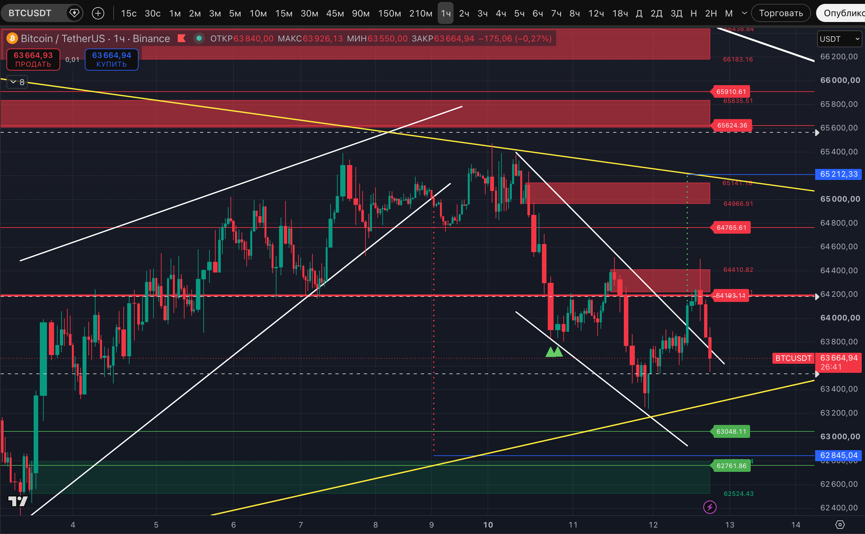865x534 pixels.
Task: Click the red ПРОДАТЬ sell button
Action: (x=33, y=60)
